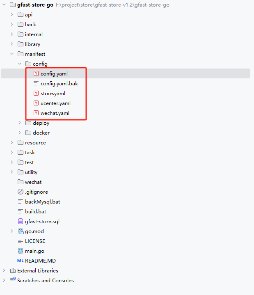This screenshot has width=254, height=295.
Task: Select the LICENSE file
Action: click(x=35, y=241)
